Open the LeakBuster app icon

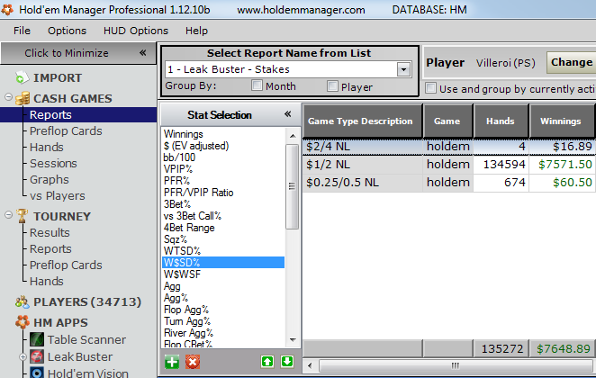(37, 356)
